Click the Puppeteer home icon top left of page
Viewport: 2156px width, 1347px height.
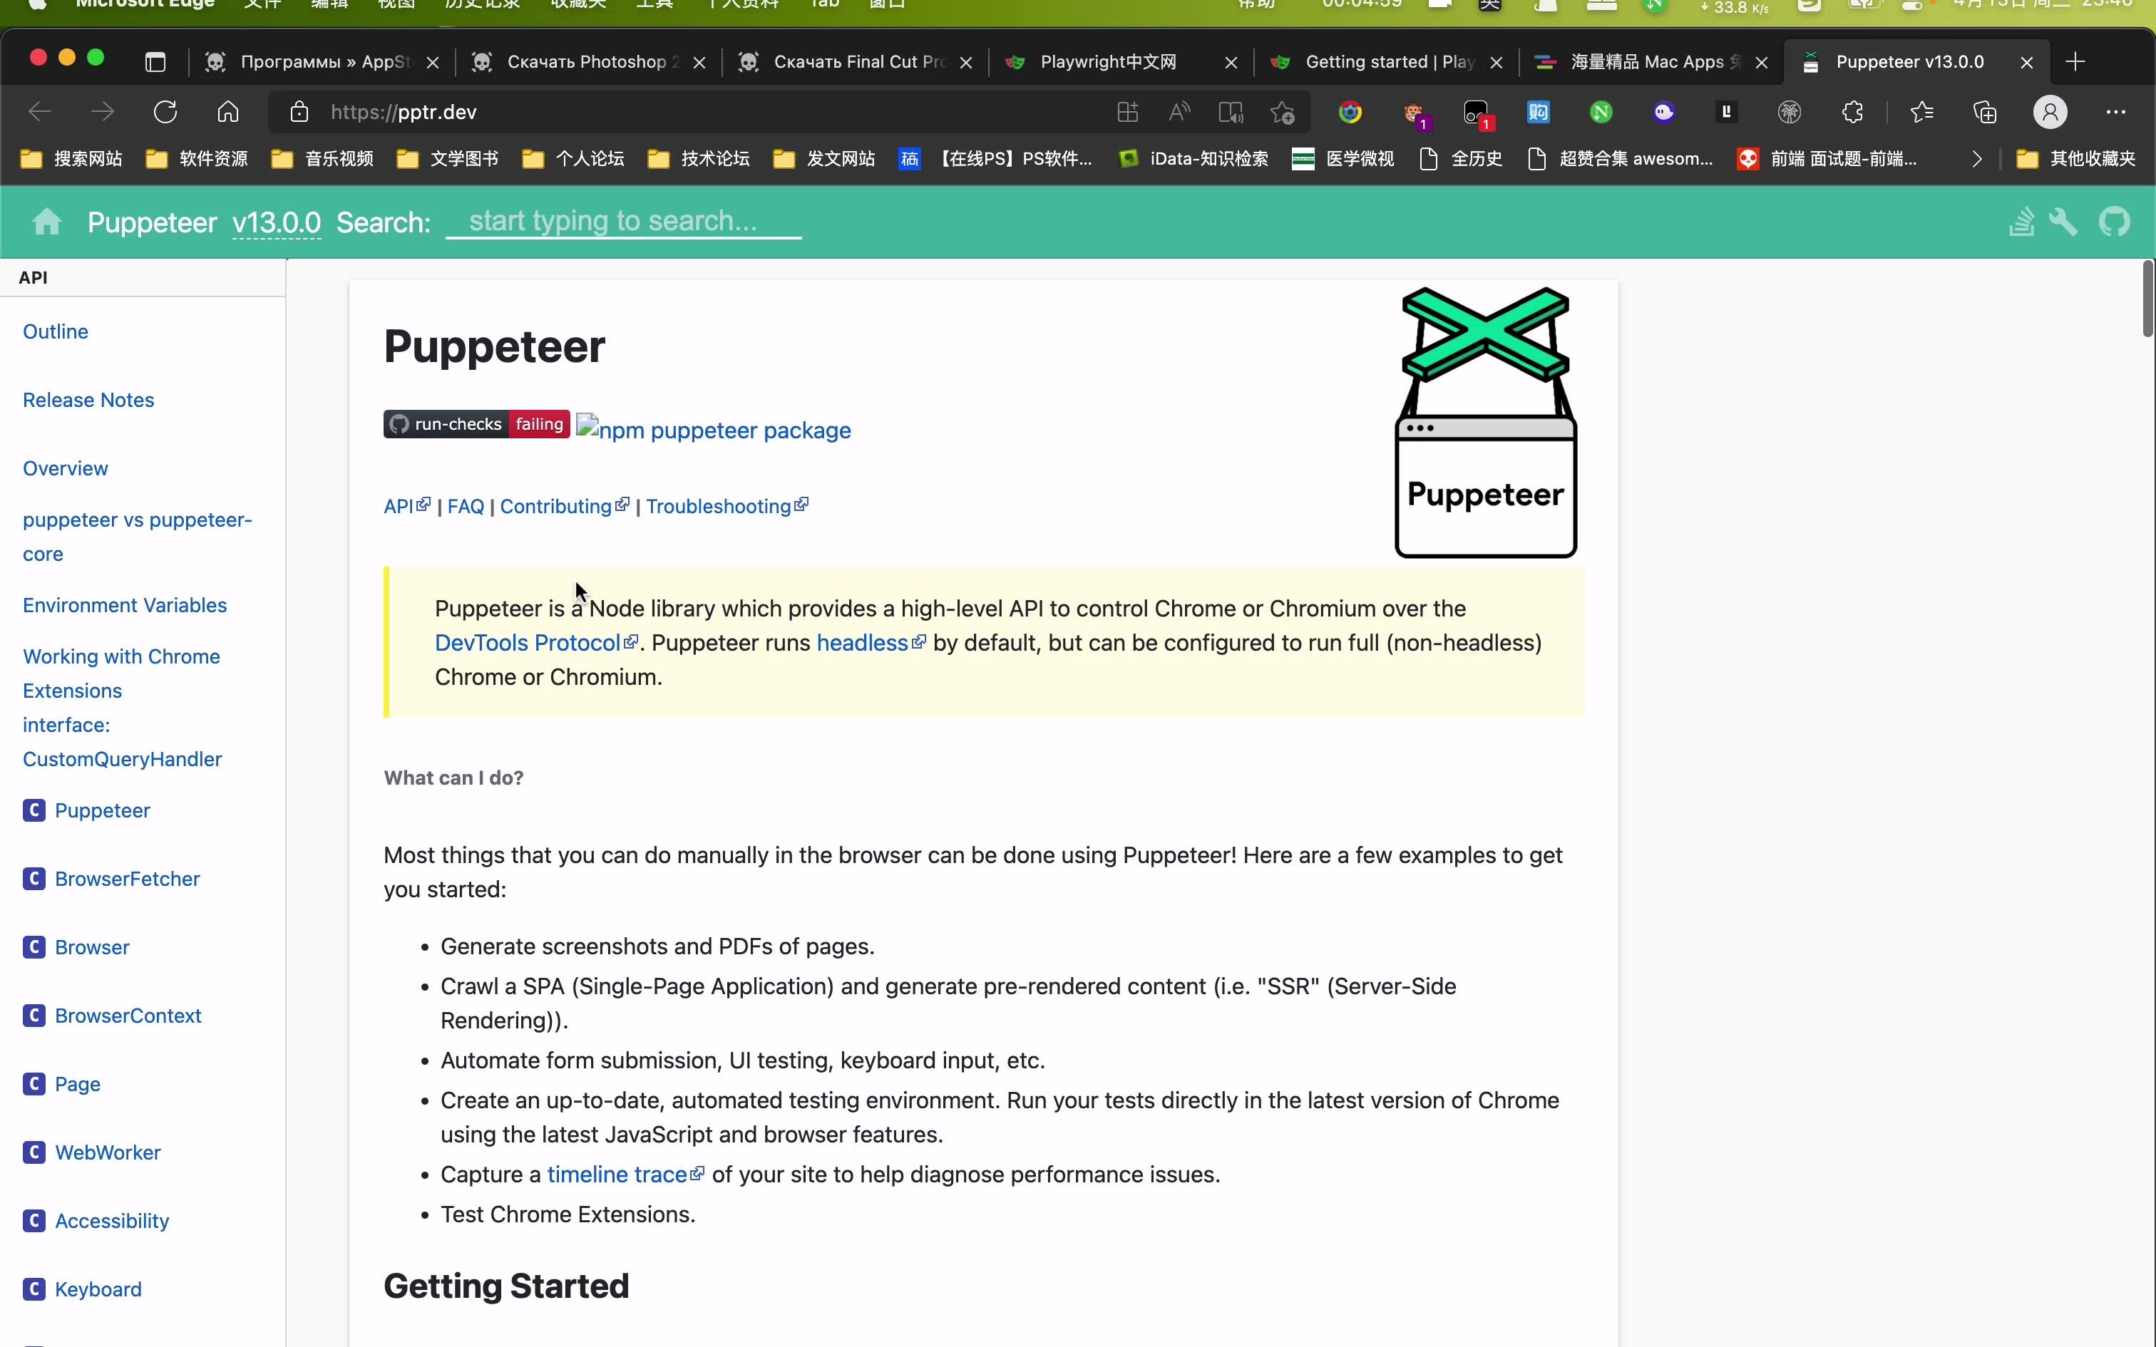pyautogui.click(x=46, y=221)
